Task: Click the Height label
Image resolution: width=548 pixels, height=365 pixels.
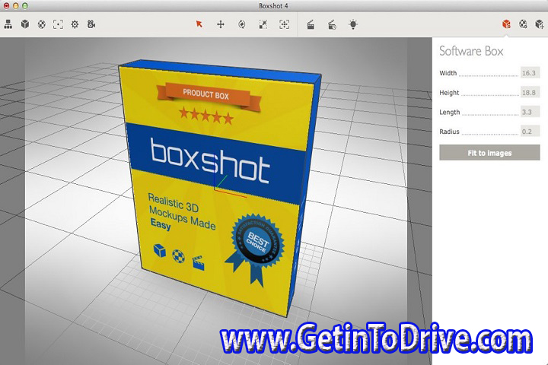Action: [x=449, y=93]
